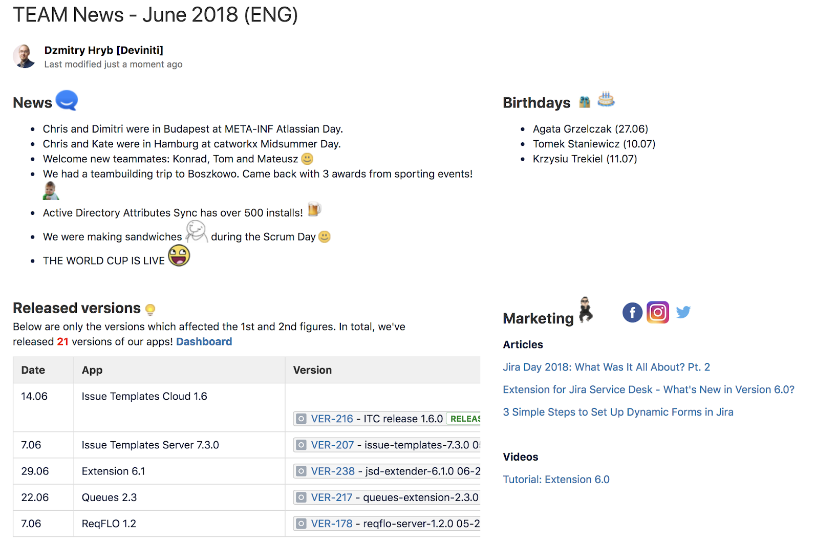Click the Facebook icon beside Marketing
Screen dimensions: 816x543
(632, 312)
